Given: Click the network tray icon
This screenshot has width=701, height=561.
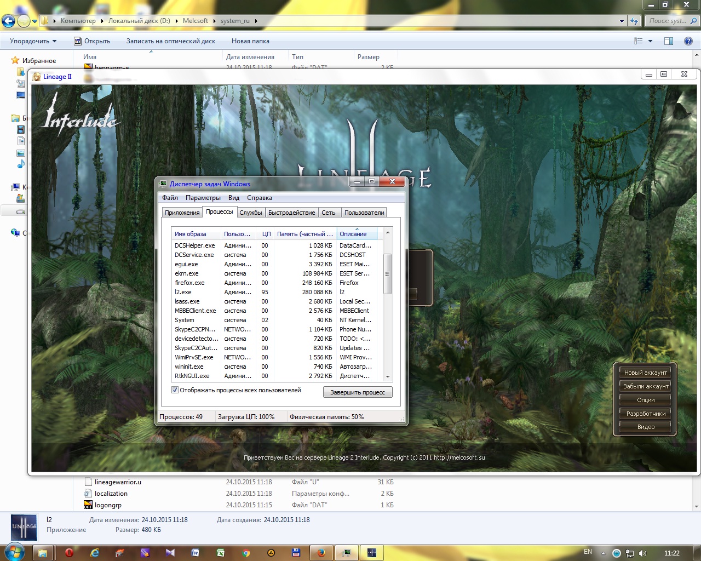Looking at the screenshot, I should click(x=630, y=553).
